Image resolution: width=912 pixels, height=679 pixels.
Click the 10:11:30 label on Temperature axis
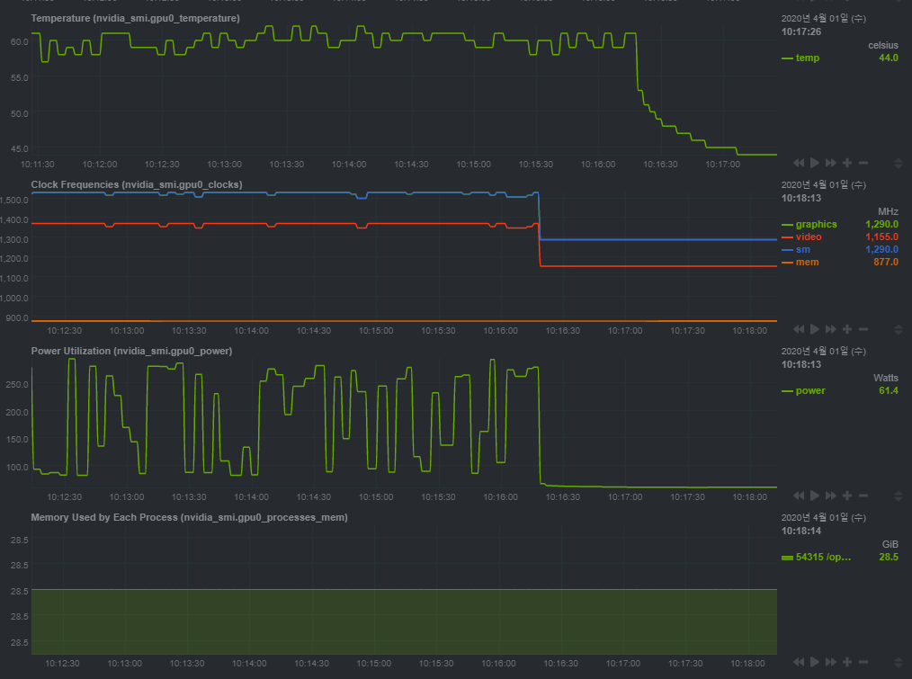[37, 165]
